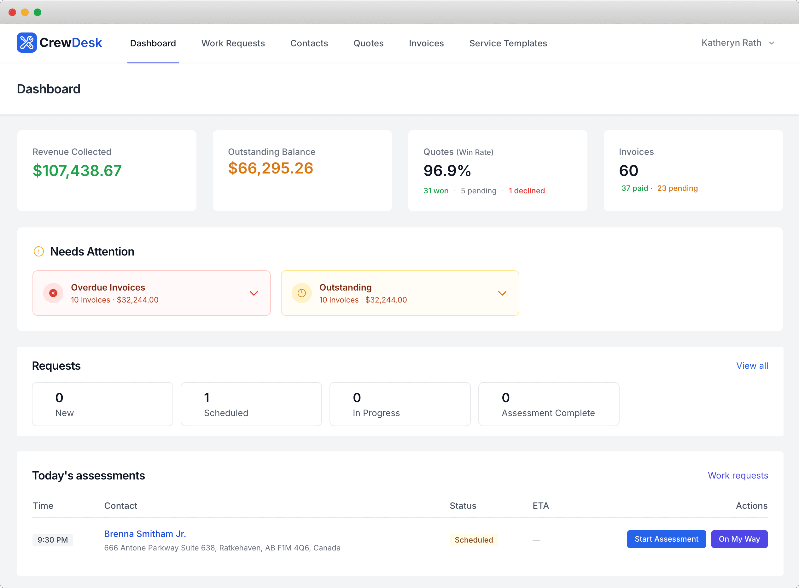Open the Contacts section
The height and width of the screenshot is (588, 799).
point(309,43)
